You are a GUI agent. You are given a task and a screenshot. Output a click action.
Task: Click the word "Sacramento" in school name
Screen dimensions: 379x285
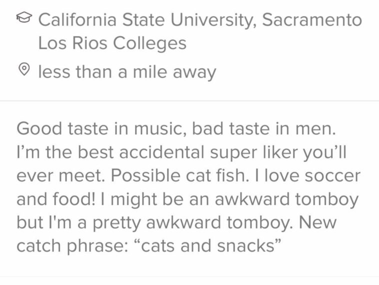pos(311,20)
